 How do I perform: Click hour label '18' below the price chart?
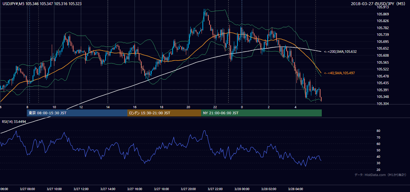pyautogui.click(x=161, y=107)
